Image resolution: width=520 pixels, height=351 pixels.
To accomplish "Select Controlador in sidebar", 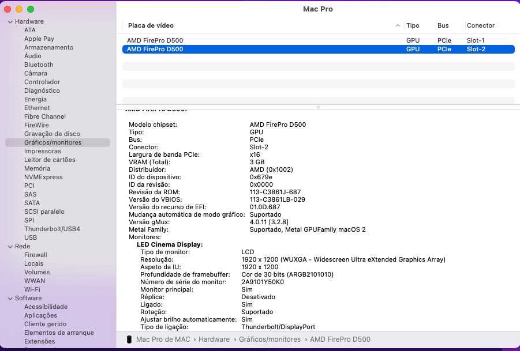I will [42, 82].
